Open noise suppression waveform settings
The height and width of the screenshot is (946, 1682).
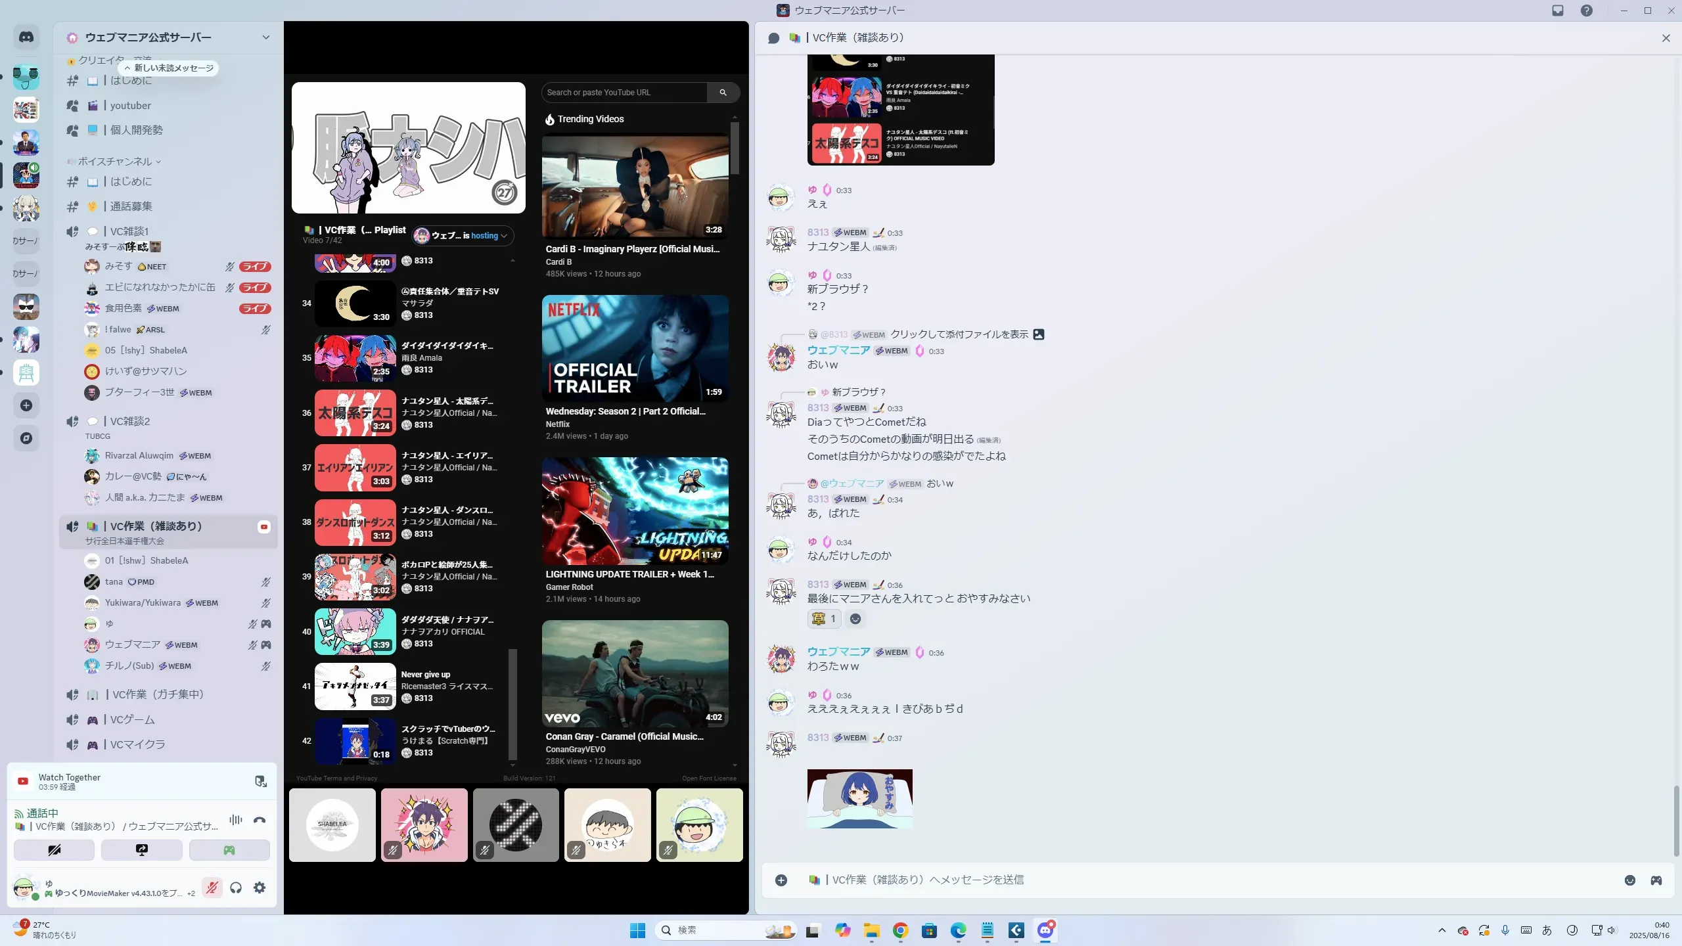coord(235,820)
